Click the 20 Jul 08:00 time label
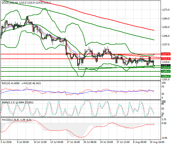The height and width of the screenshot is (145, 171). point(90,142)
